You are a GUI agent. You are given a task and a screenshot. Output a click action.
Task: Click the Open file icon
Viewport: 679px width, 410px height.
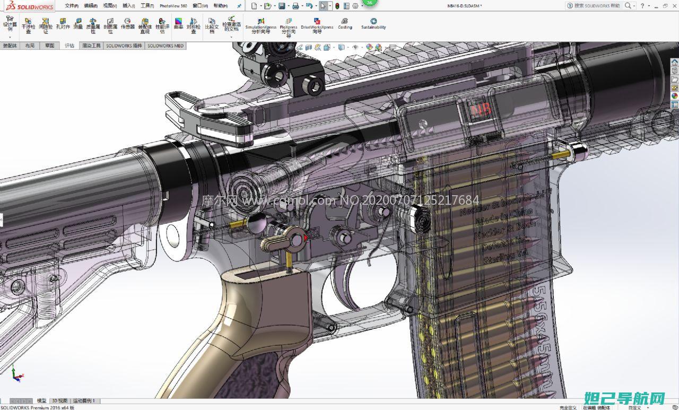[268, 6]
